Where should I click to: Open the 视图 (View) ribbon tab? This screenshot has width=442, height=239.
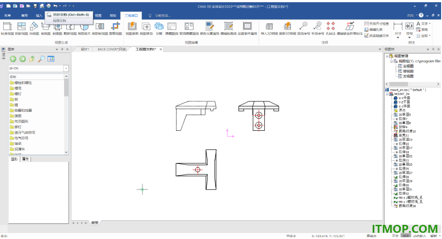click(x=98, y=15)
